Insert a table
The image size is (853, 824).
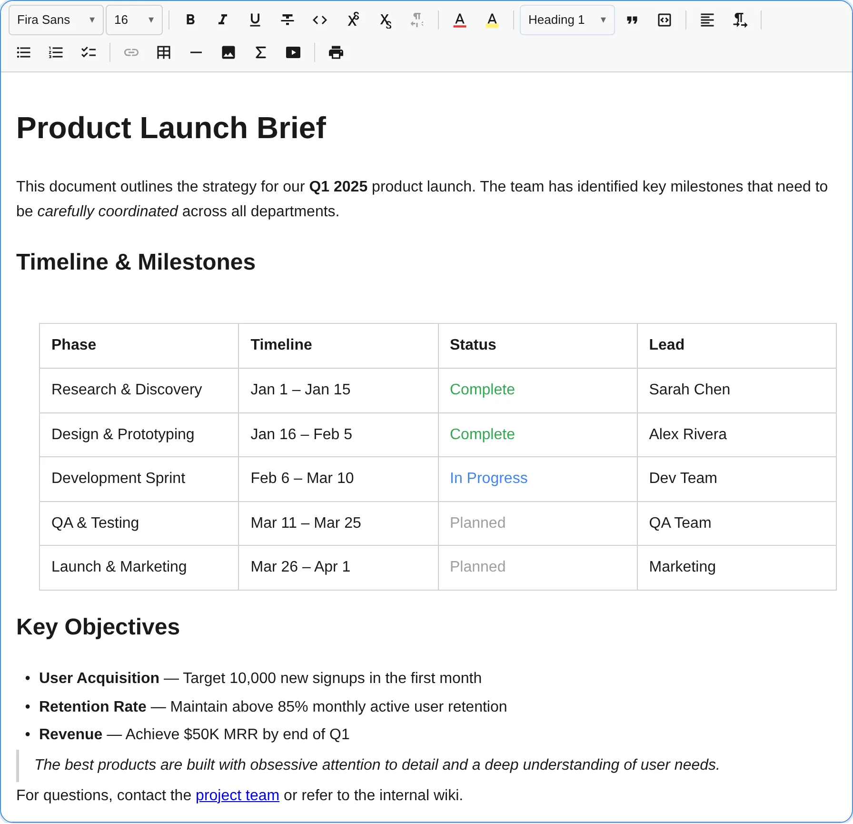(164, 52)
